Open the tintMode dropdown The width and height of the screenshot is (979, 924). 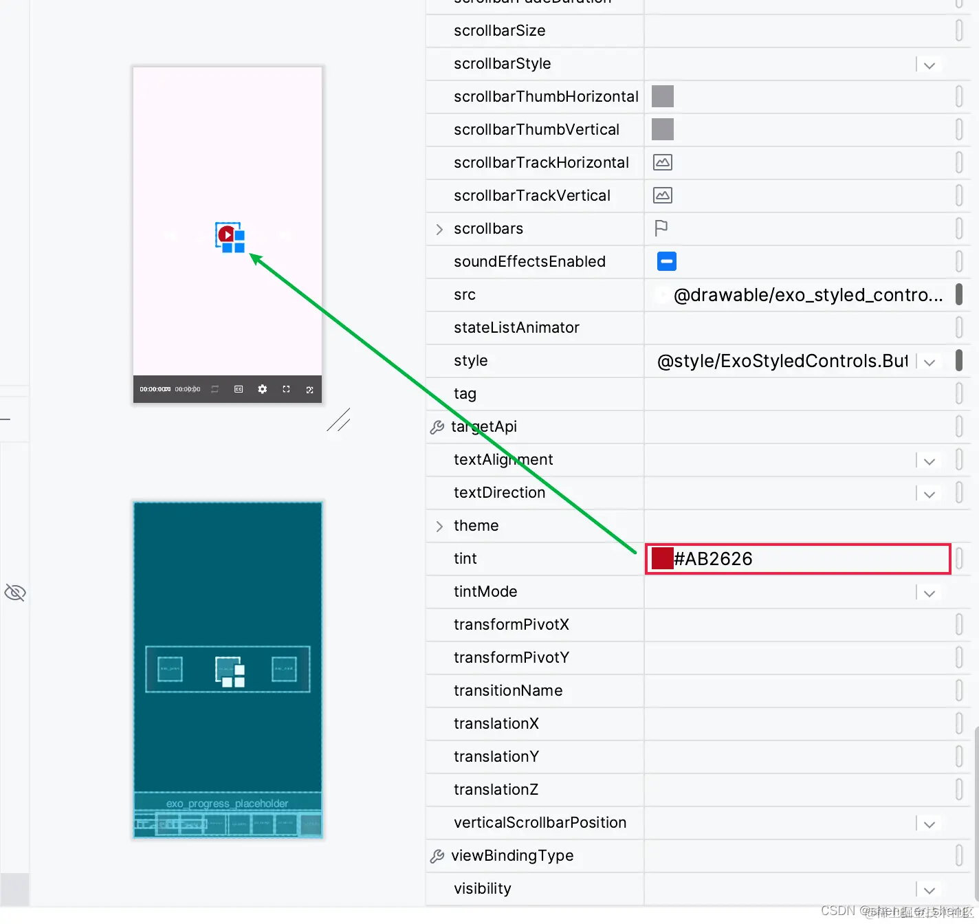click(929, 592)
